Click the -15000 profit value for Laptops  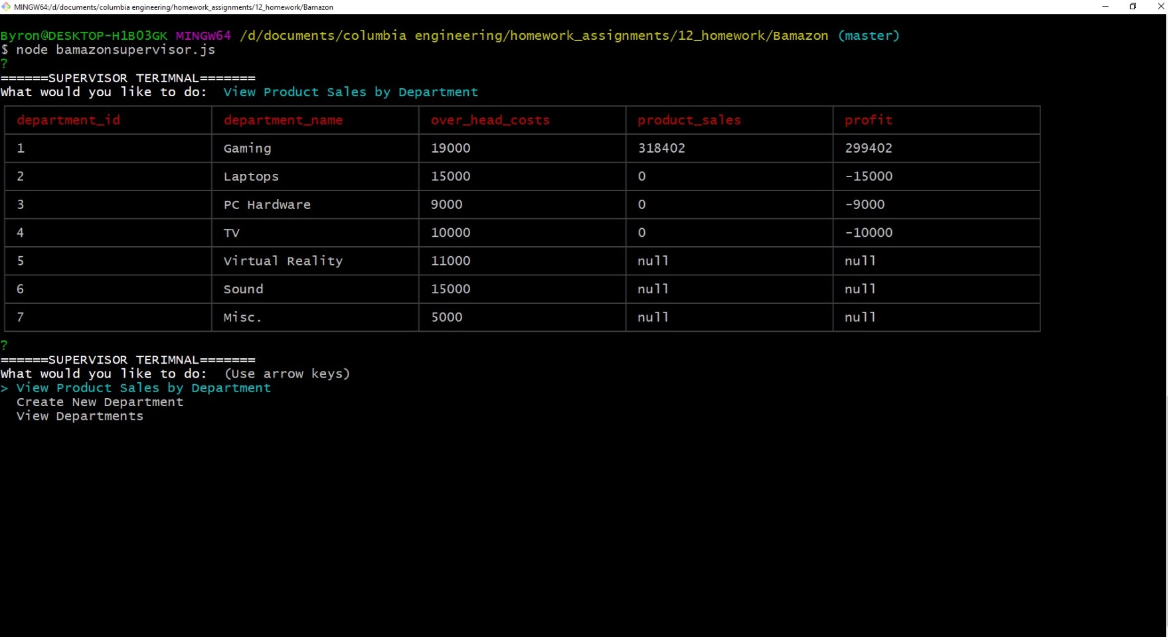(x=868, y=177)
